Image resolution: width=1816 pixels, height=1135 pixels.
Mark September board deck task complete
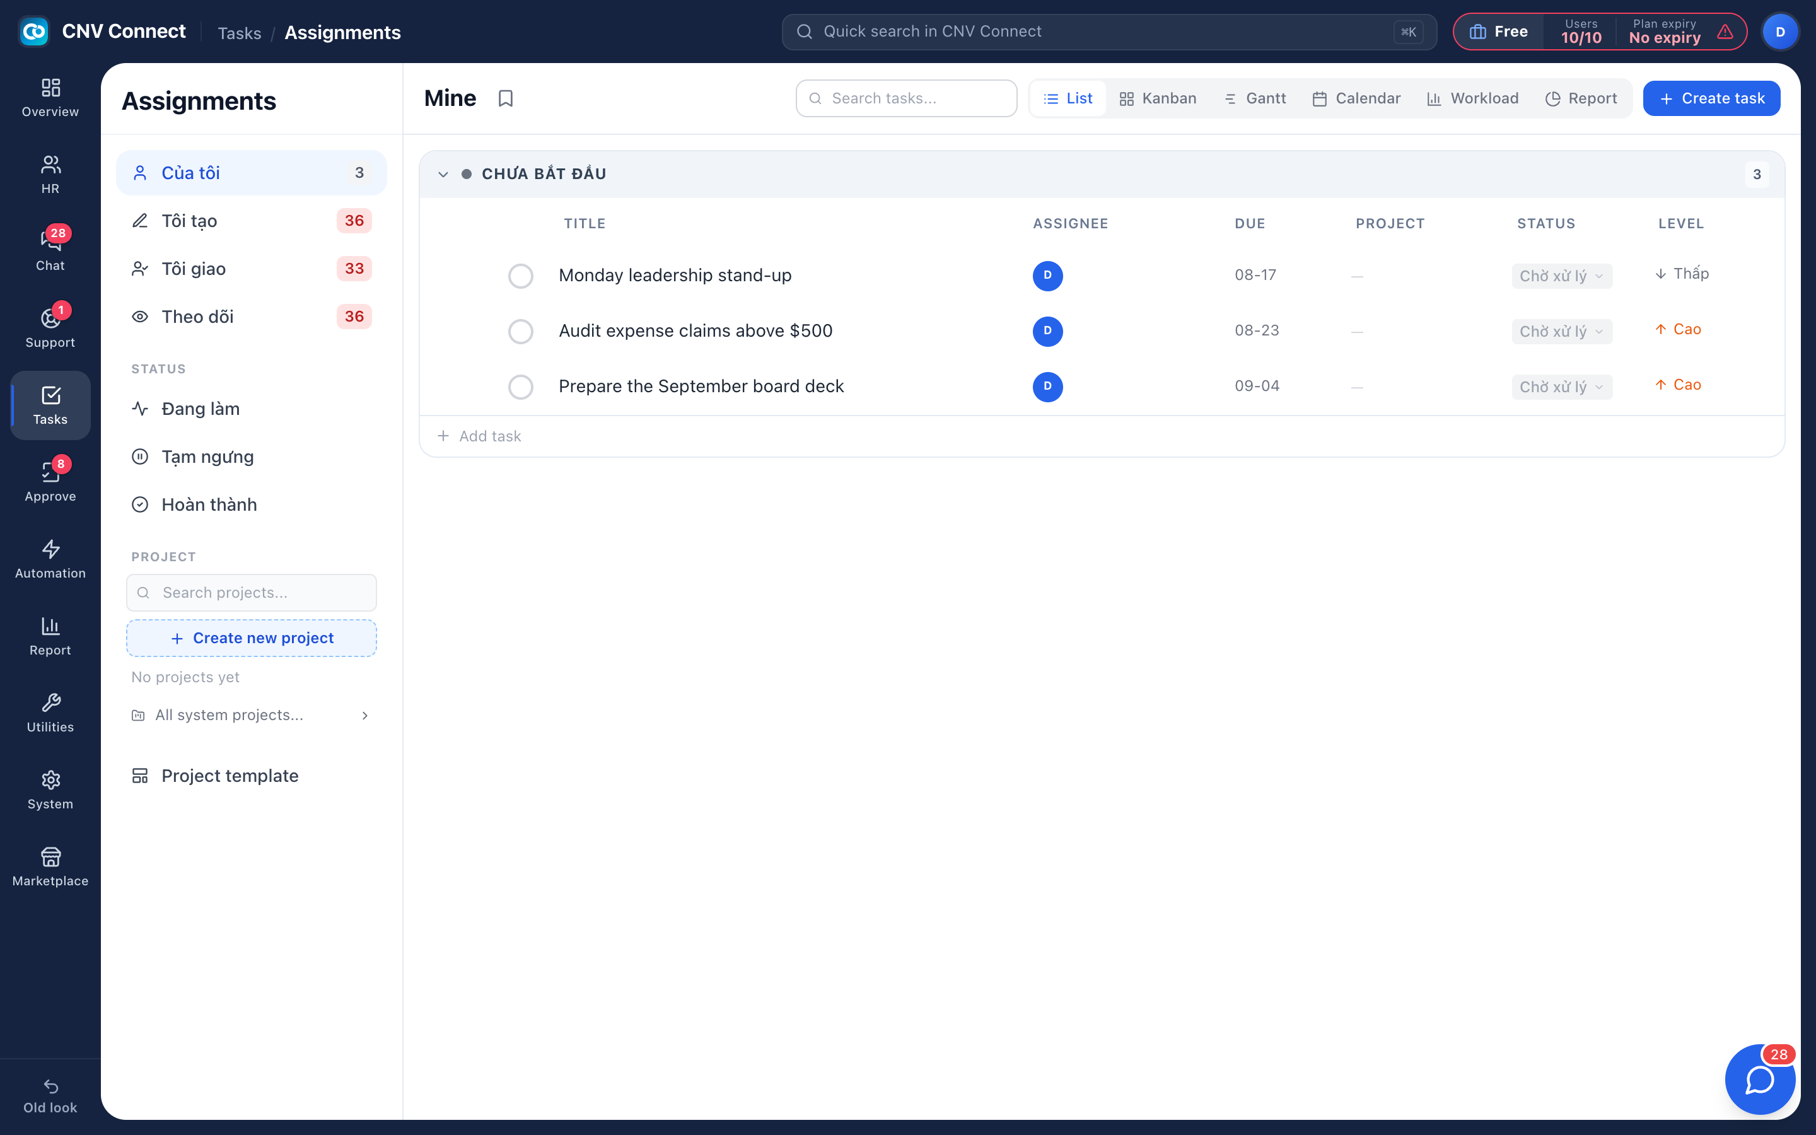pyautogui.click(x=521, y=387)
